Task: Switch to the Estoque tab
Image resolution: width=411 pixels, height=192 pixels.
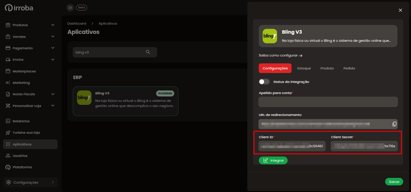Action: tap(304, 68)
